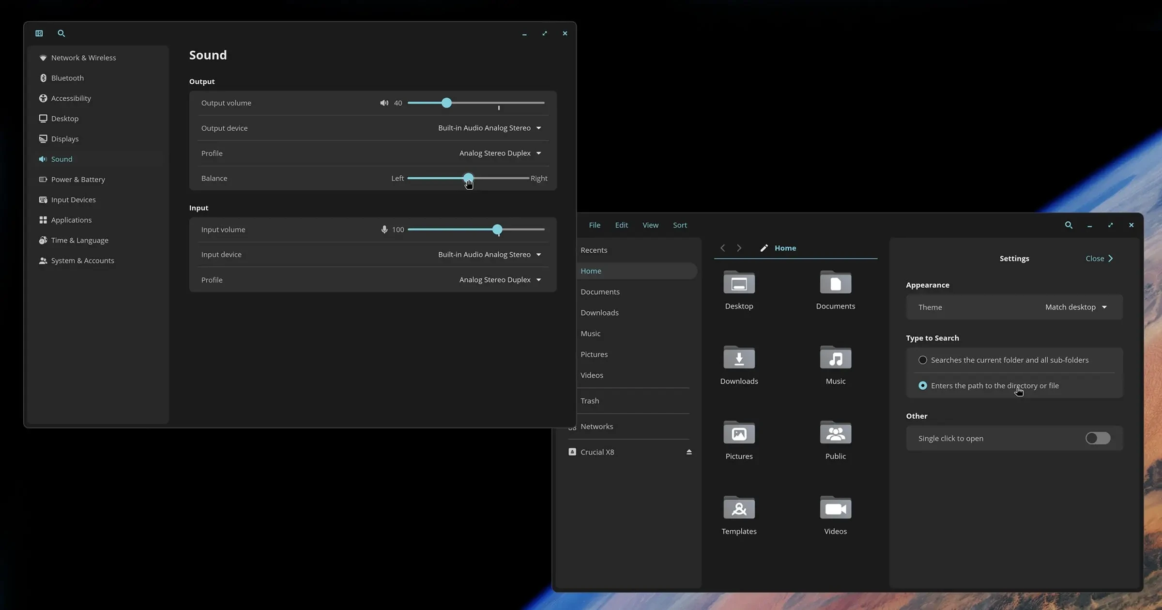
Task: Click the Time & Language icon
Action: [43, 241]
